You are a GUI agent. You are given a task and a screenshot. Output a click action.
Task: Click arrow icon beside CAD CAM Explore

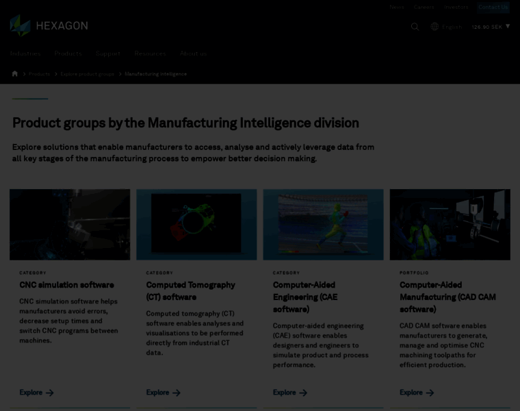[430, 393]
